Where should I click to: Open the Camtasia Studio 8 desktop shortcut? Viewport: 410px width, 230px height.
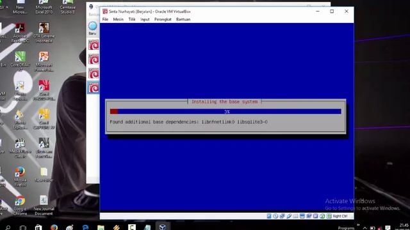pyautogui.click(x=67, y=7)
